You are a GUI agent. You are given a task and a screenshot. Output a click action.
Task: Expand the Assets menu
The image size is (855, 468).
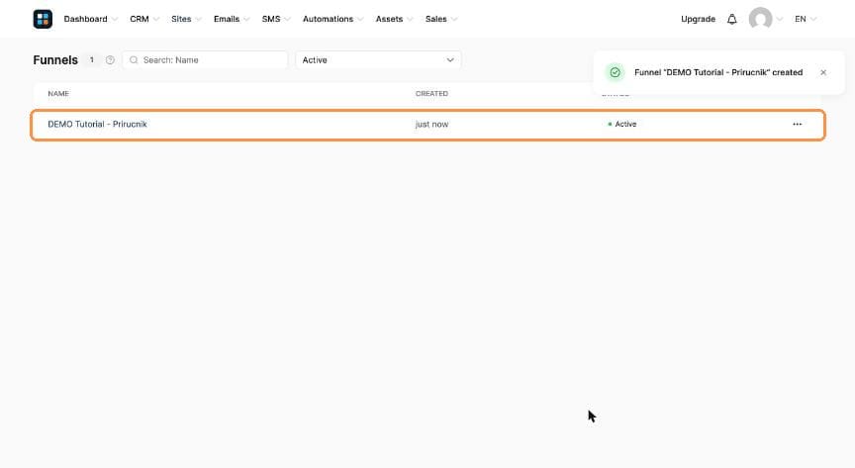[x=394, y=19]
